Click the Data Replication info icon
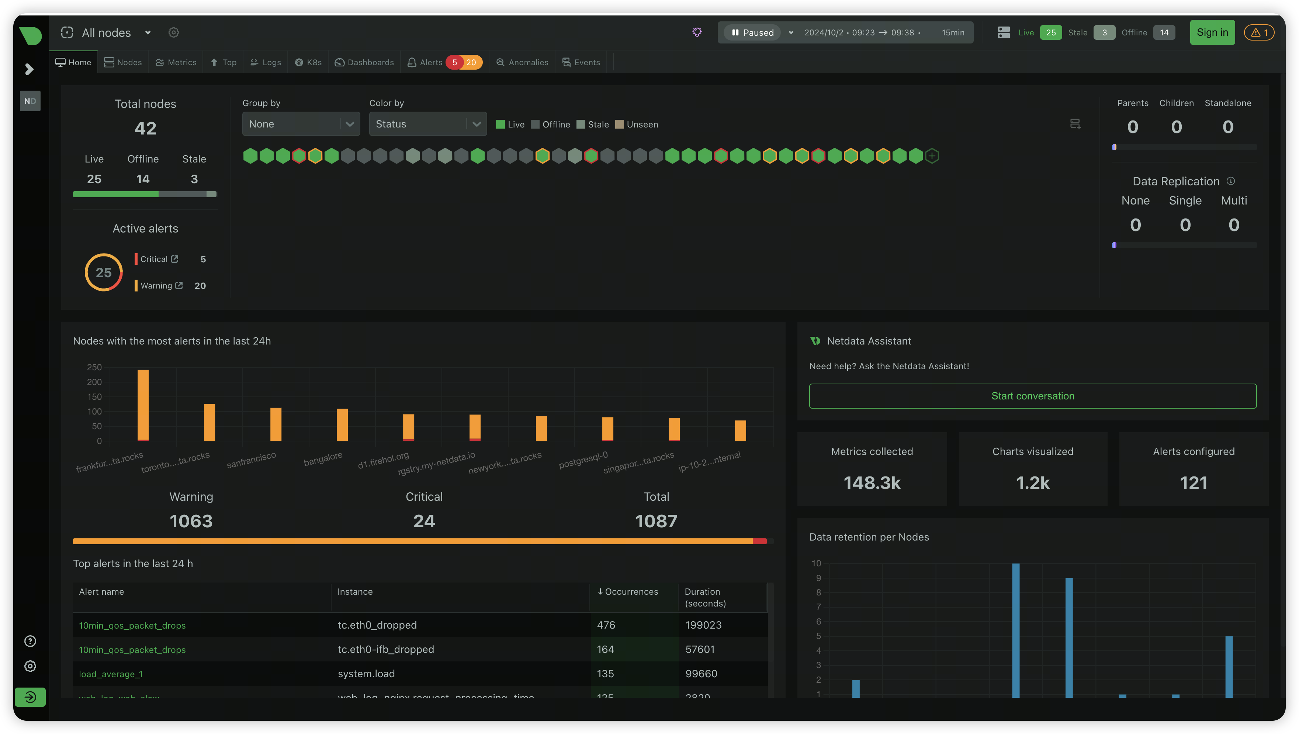The width and height of the screenshot is (1299, 734). click(x=1231, y=181)
